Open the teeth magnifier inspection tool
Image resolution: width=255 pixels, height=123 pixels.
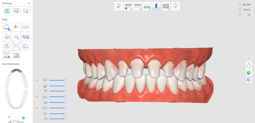pos(16,55)
